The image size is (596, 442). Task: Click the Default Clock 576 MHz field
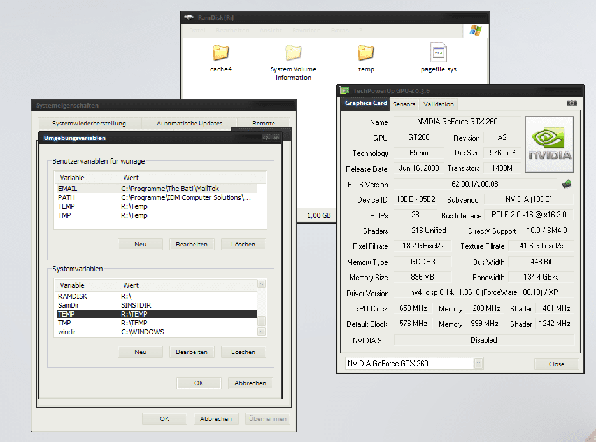(x=413, y=324)
